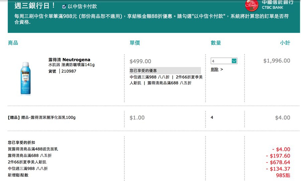Click the 2件66折夏季美人新肌 discount row below gift
This screenshot has height=181, width=301.
click(27, 162)
